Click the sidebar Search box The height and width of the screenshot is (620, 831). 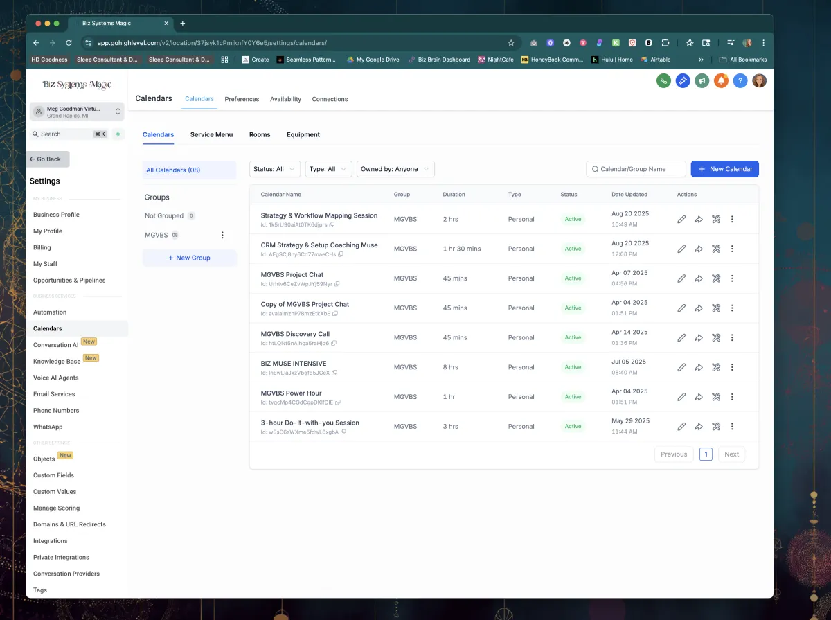69,134
